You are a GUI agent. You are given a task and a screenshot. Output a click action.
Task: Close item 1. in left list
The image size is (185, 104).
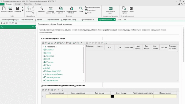(x=33, y=27)
